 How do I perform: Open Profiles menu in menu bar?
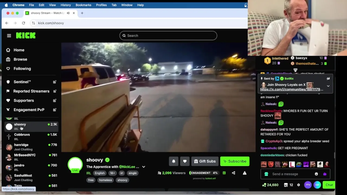[101, 5]
